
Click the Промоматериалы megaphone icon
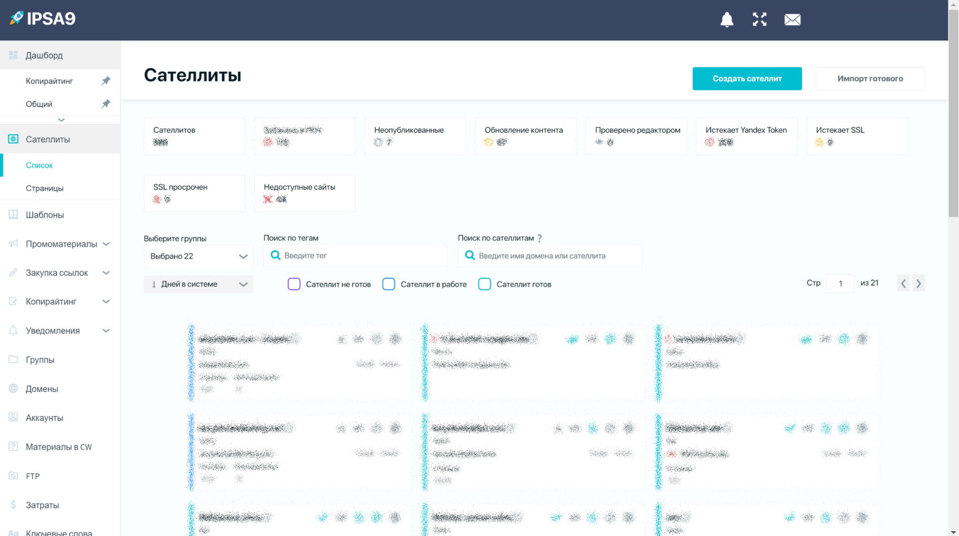pos(13,243)
